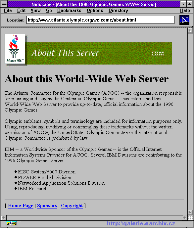Click the Atlanta 1996 torch logo image
The height and width of the screenshot is (228, 194).
15,49
